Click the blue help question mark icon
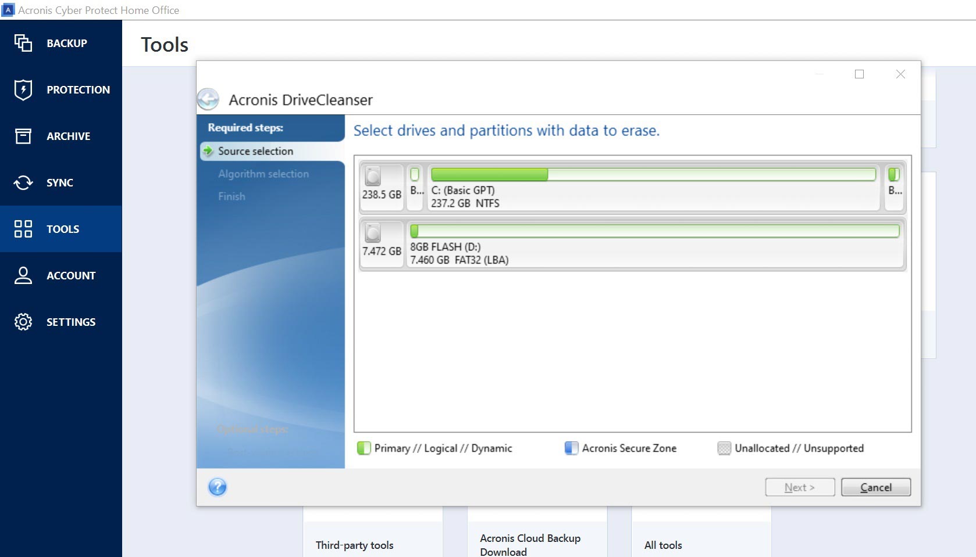Image resolution: width=976 pixels, height=557 pixels. (x=218, y=487)
